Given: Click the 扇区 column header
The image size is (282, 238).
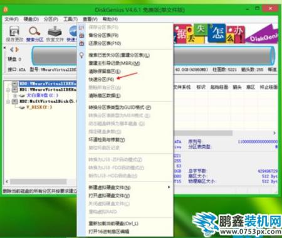Looking at the screenshot, I should point(251,87).
